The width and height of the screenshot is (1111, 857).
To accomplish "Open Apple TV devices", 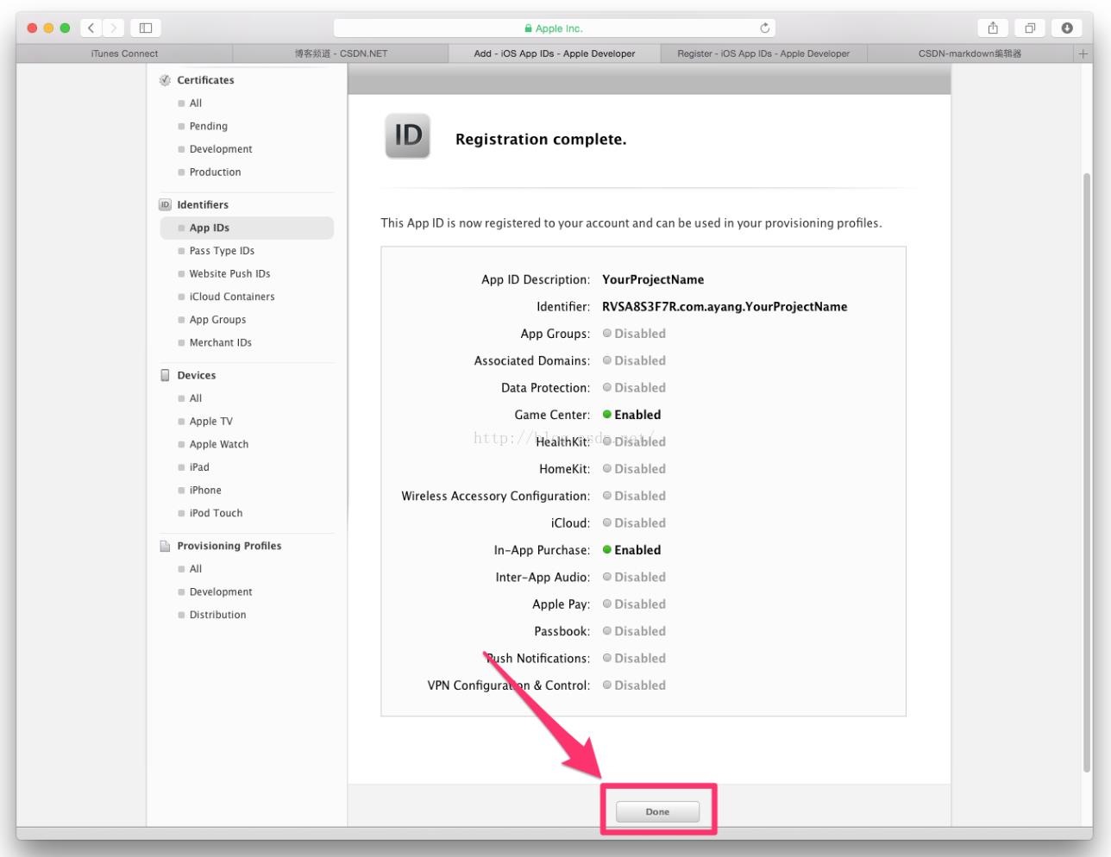I will pos(211,422).
